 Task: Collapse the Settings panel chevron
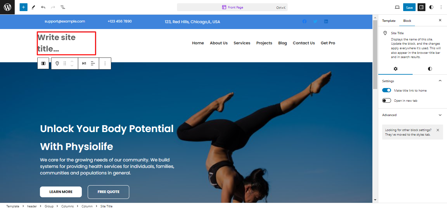coord(440,81)
